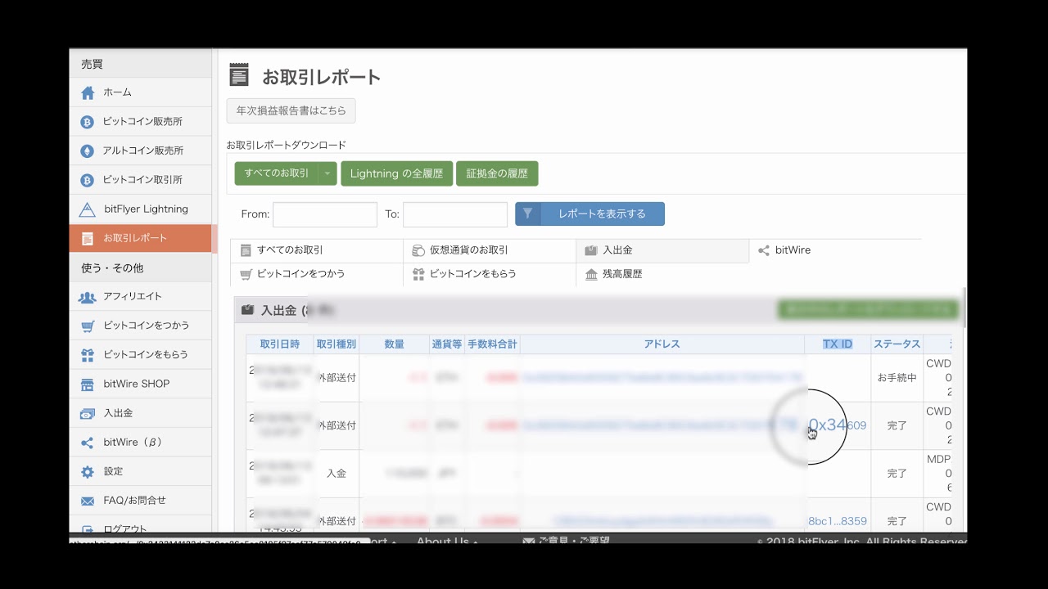
Task: Click the アドレス column header
Action: coord(662,344)
